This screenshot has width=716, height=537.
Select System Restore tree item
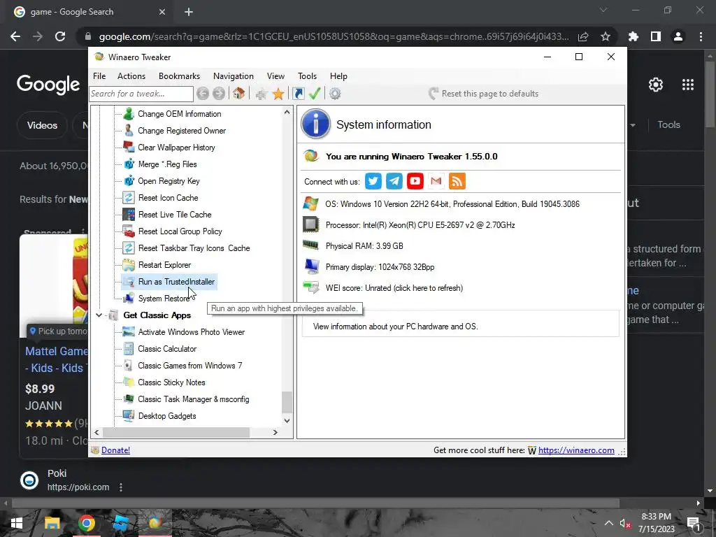pos(164,299)
